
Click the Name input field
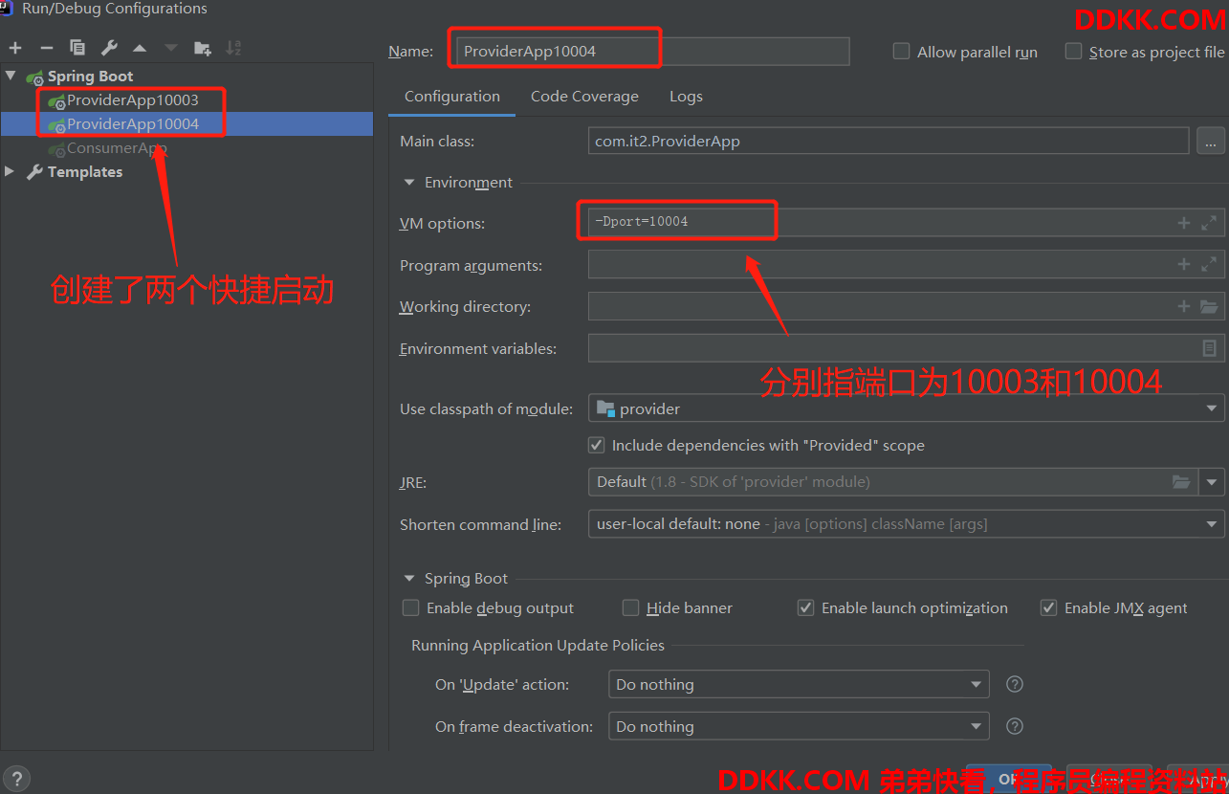651,51
